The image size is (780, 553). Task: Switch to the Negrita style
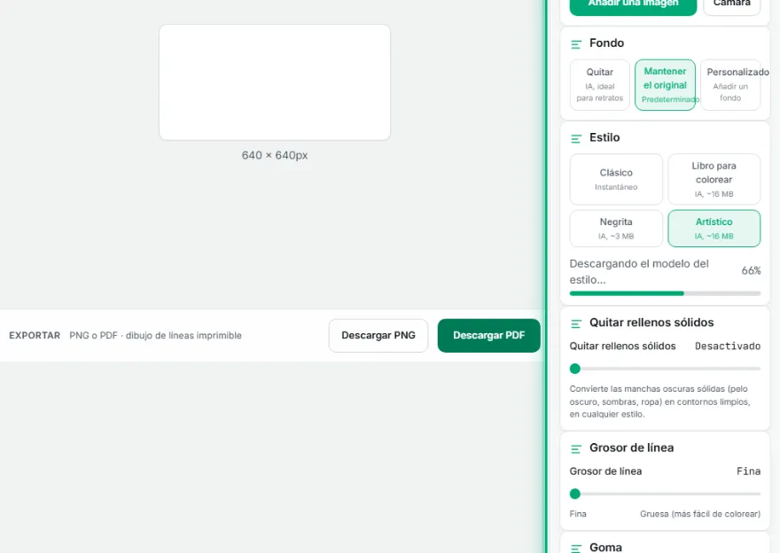tap(616, 229)
